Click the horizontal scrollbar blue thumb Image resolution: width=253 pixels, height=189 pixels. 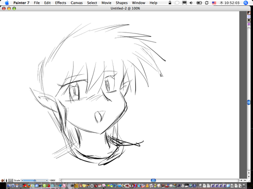point(153,180)
